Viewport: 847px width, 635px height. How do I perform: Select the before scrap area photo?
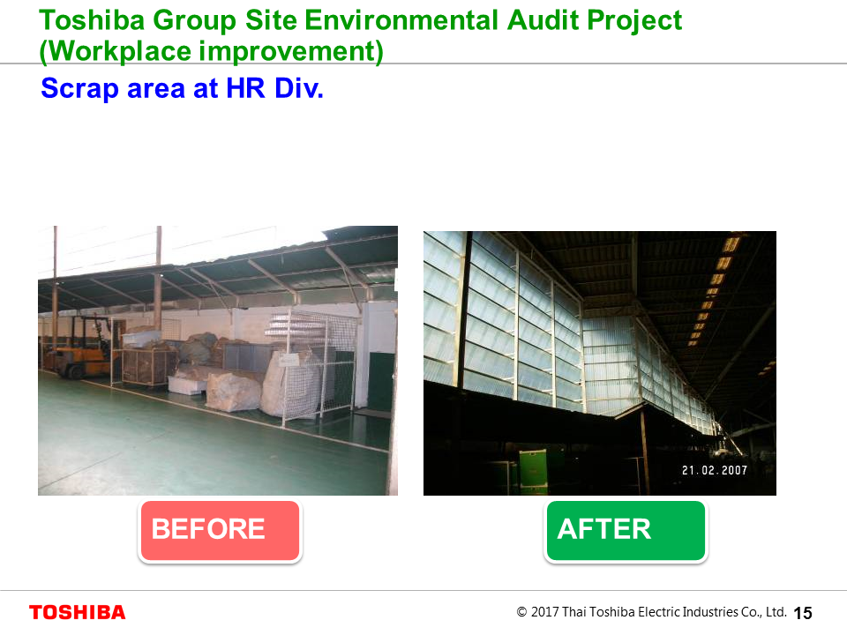218,360
